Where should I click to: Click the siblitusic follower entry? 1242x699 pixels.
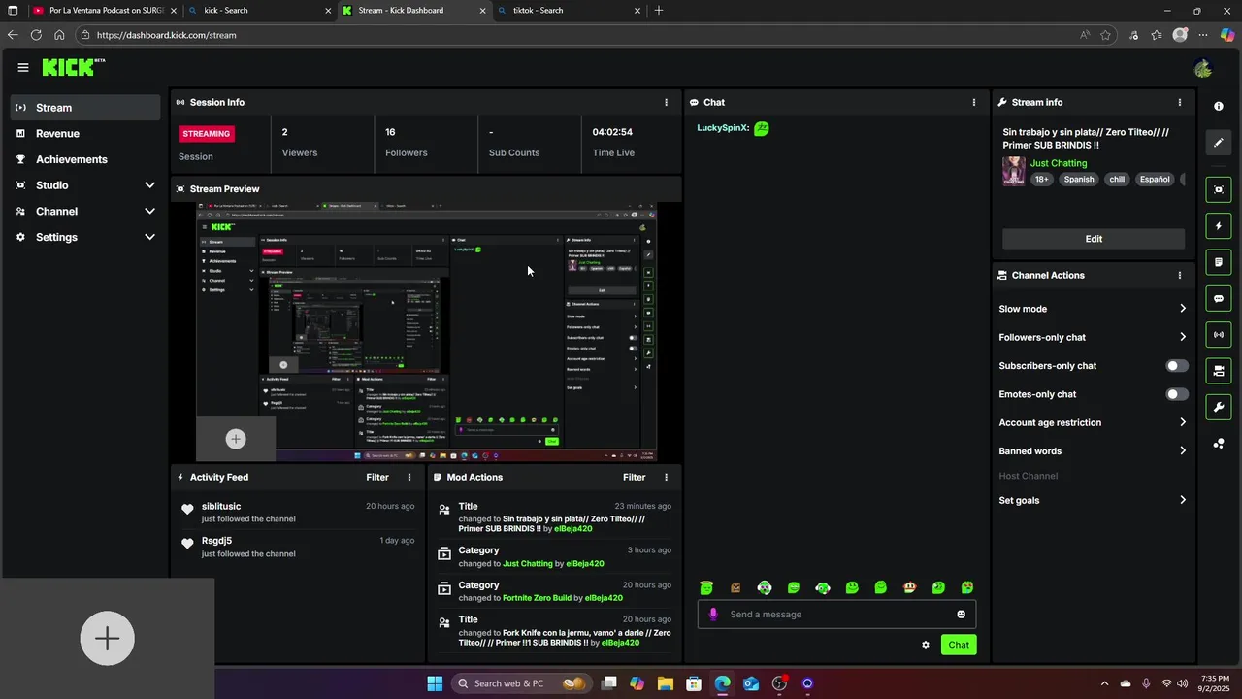click(297, 513)
